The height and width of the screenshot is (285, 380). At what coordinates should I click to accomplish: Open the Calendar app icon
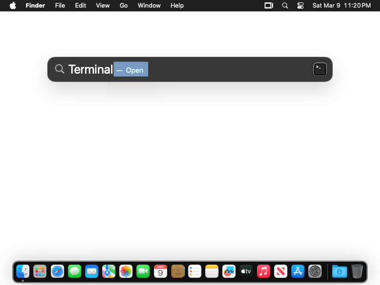pos(161,271)
